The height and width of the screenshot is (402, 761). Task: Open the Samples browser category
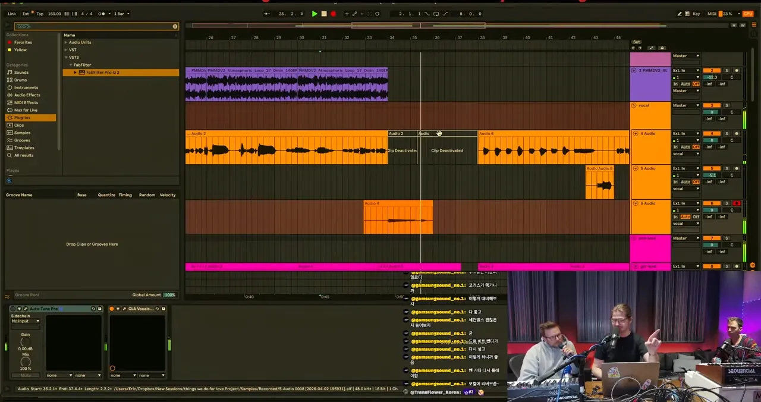[22, 133]
